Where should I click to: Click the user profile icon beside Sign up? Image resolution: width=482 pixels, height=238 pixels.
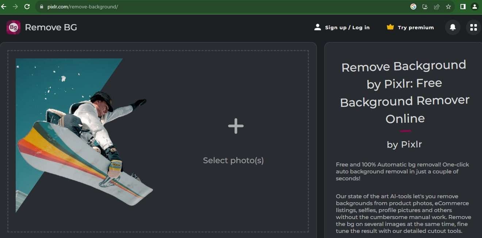[318, 27]
